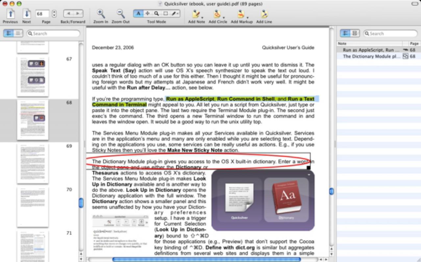Click the Add Note icon
The height and width of the screenshot is (262, 421).
pos(196,14)
